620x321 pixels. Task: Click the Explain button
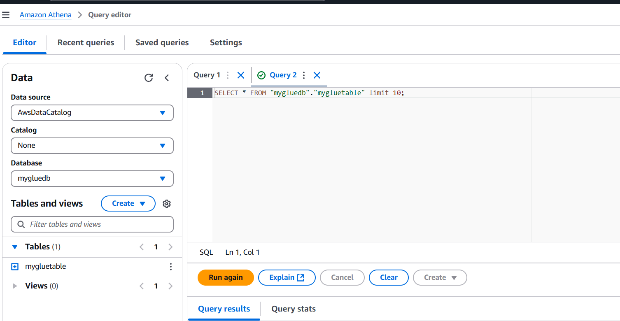pos(287,277)
